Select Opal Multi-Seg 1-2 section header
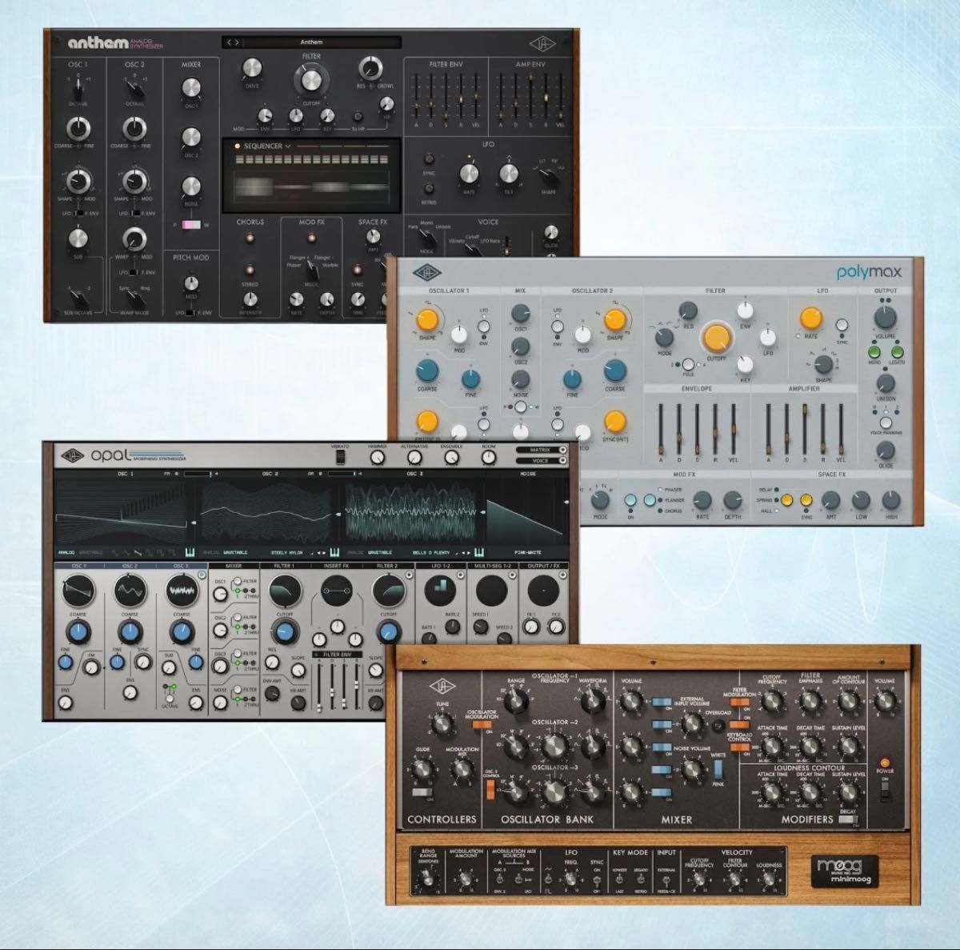 [494, 566]
